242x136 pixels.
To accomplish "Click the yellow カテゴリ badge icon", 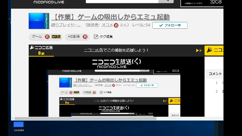I will point(56,37).
